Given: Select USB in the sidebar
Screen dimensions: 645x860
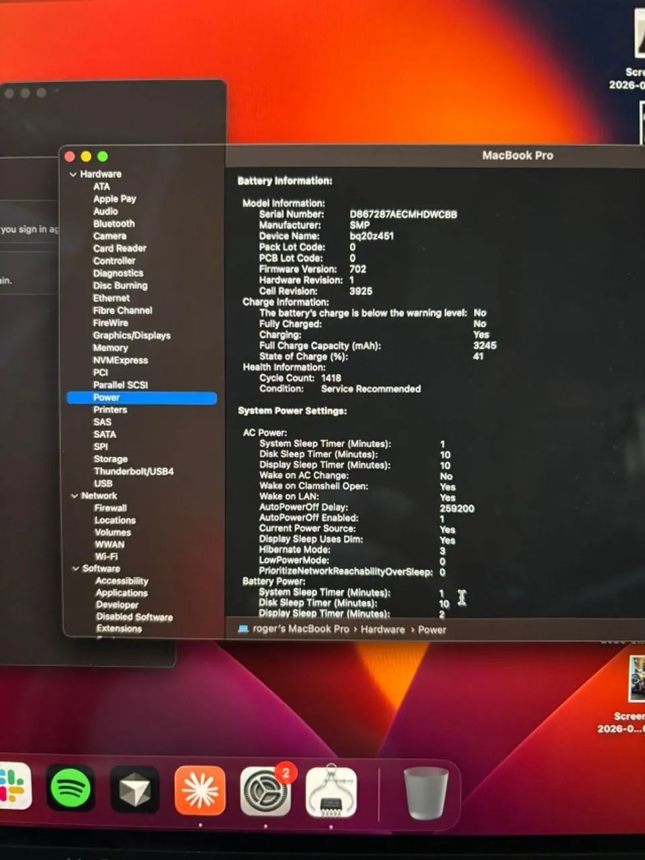Looking at the screenshot, I should pos(103,483).
